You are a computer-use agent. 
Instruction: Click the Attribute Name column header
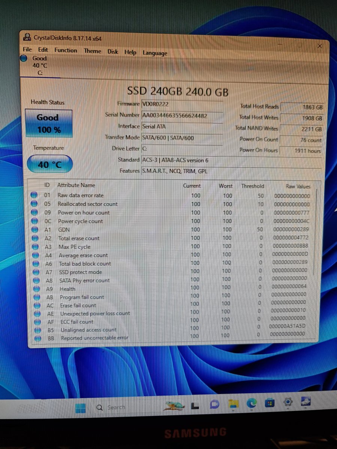[x=76, y=185]
